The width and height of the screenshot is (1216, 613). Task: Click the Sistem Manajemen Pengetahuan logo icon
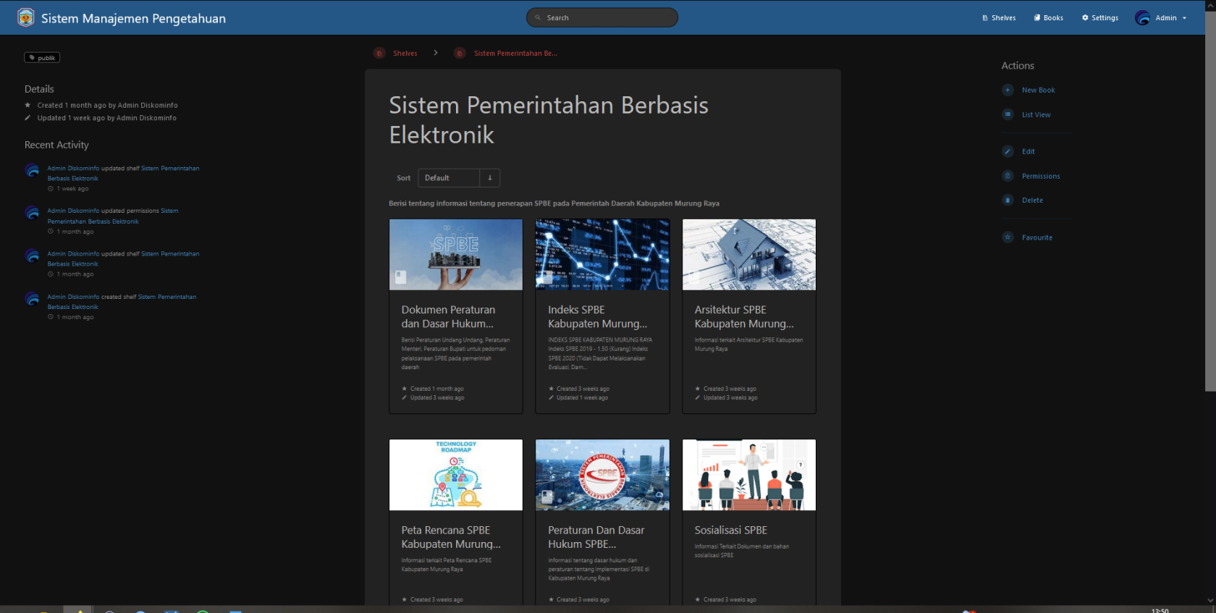coord(26,17)
